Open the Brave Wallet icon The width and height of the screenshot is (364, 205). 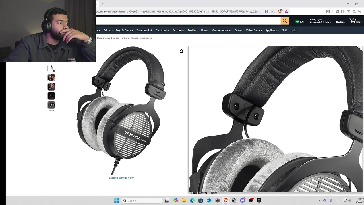point(348,11)
